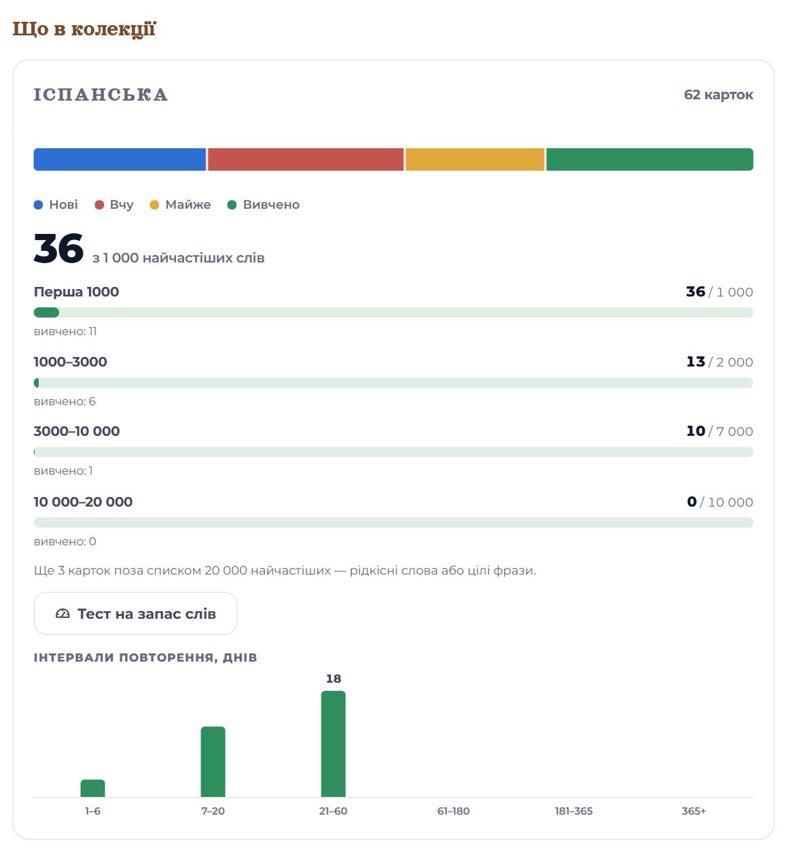Click the "Перша 1000" progress bar

click(x=393, y=312)
